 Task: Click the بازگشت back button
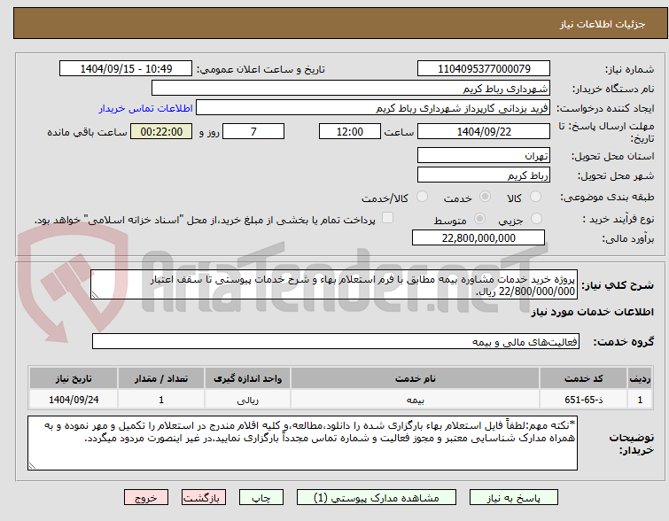(x=204, y=498)
